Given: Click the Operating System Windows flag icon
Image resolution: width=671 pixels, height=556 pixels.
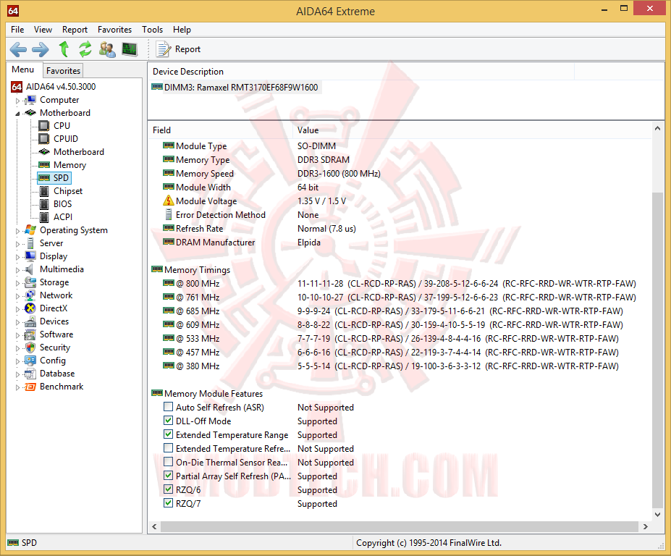Looking at the screenshot, I should [30, 229].
